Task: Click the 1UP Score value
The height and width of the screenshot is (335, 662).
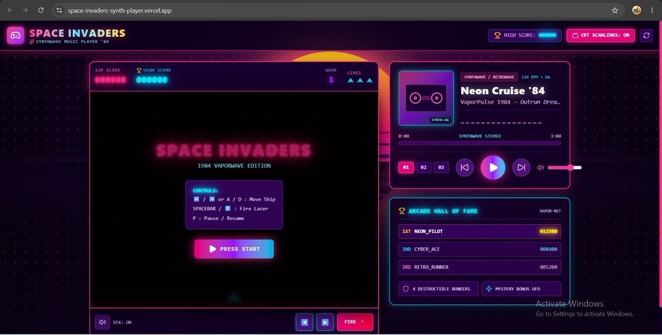Action: point(110,80)
